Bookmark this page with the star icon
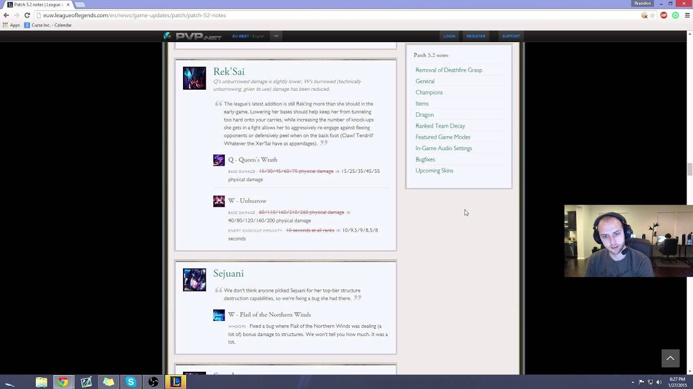Viewport: 693px width, 389px height. pyautogui.click(x=652, y=16)
